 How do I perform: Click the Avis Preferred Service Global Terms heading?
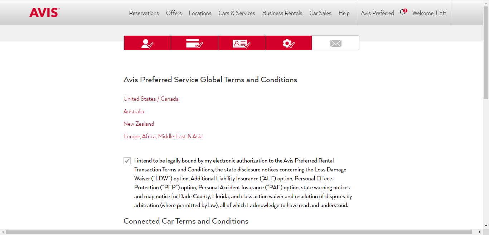pos(210,80)
